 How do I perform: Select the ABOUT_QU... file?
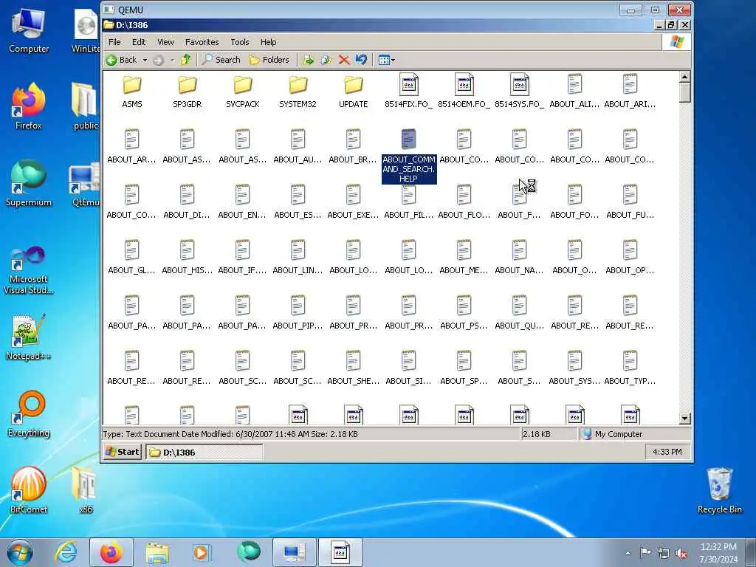tap(519, 313)
